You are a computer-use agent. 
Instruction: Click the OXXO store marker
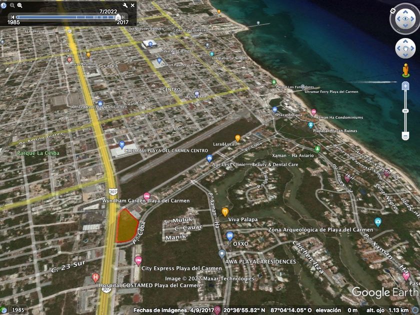click(x=230, y=236)
